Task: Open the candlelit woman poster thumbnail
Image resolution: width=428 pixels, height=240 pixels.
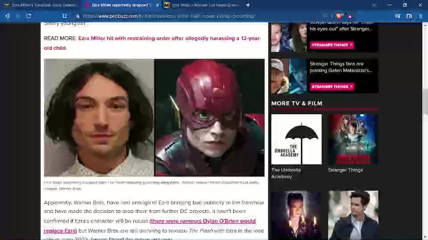Action: (296, 215)
